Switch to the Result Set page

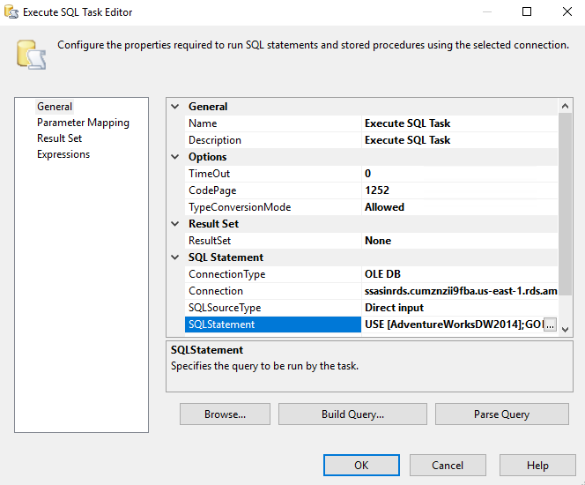tap(59, 138)
